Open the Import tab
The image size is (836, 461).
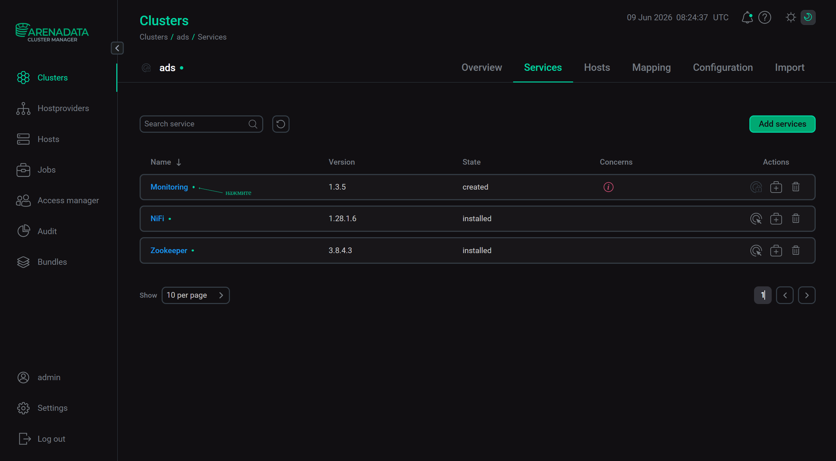(789, 68)
